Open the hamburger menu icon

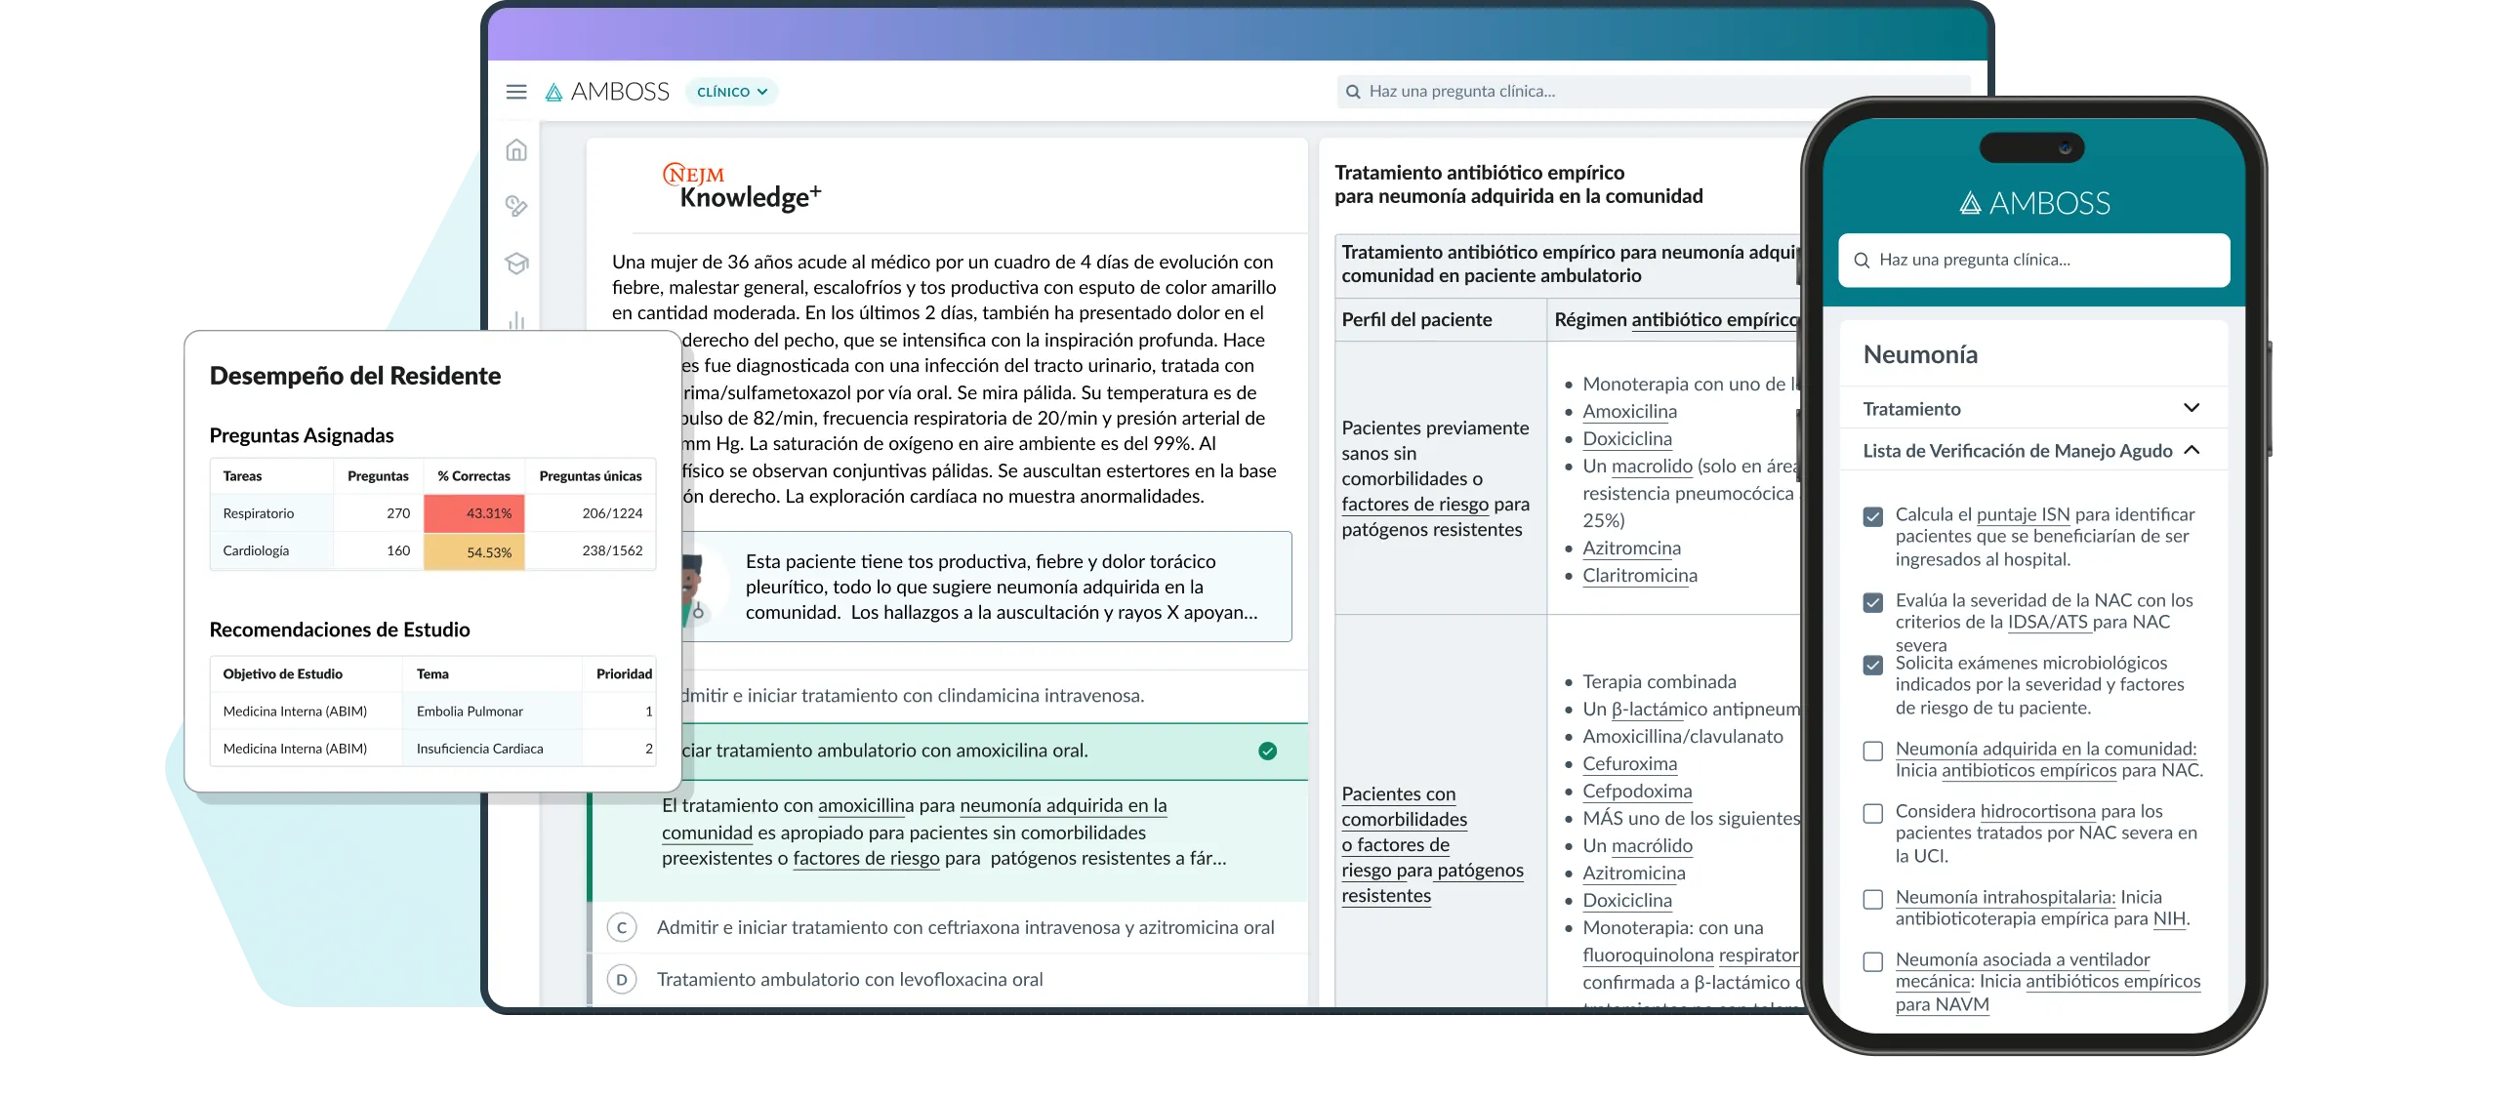(516, 92)
